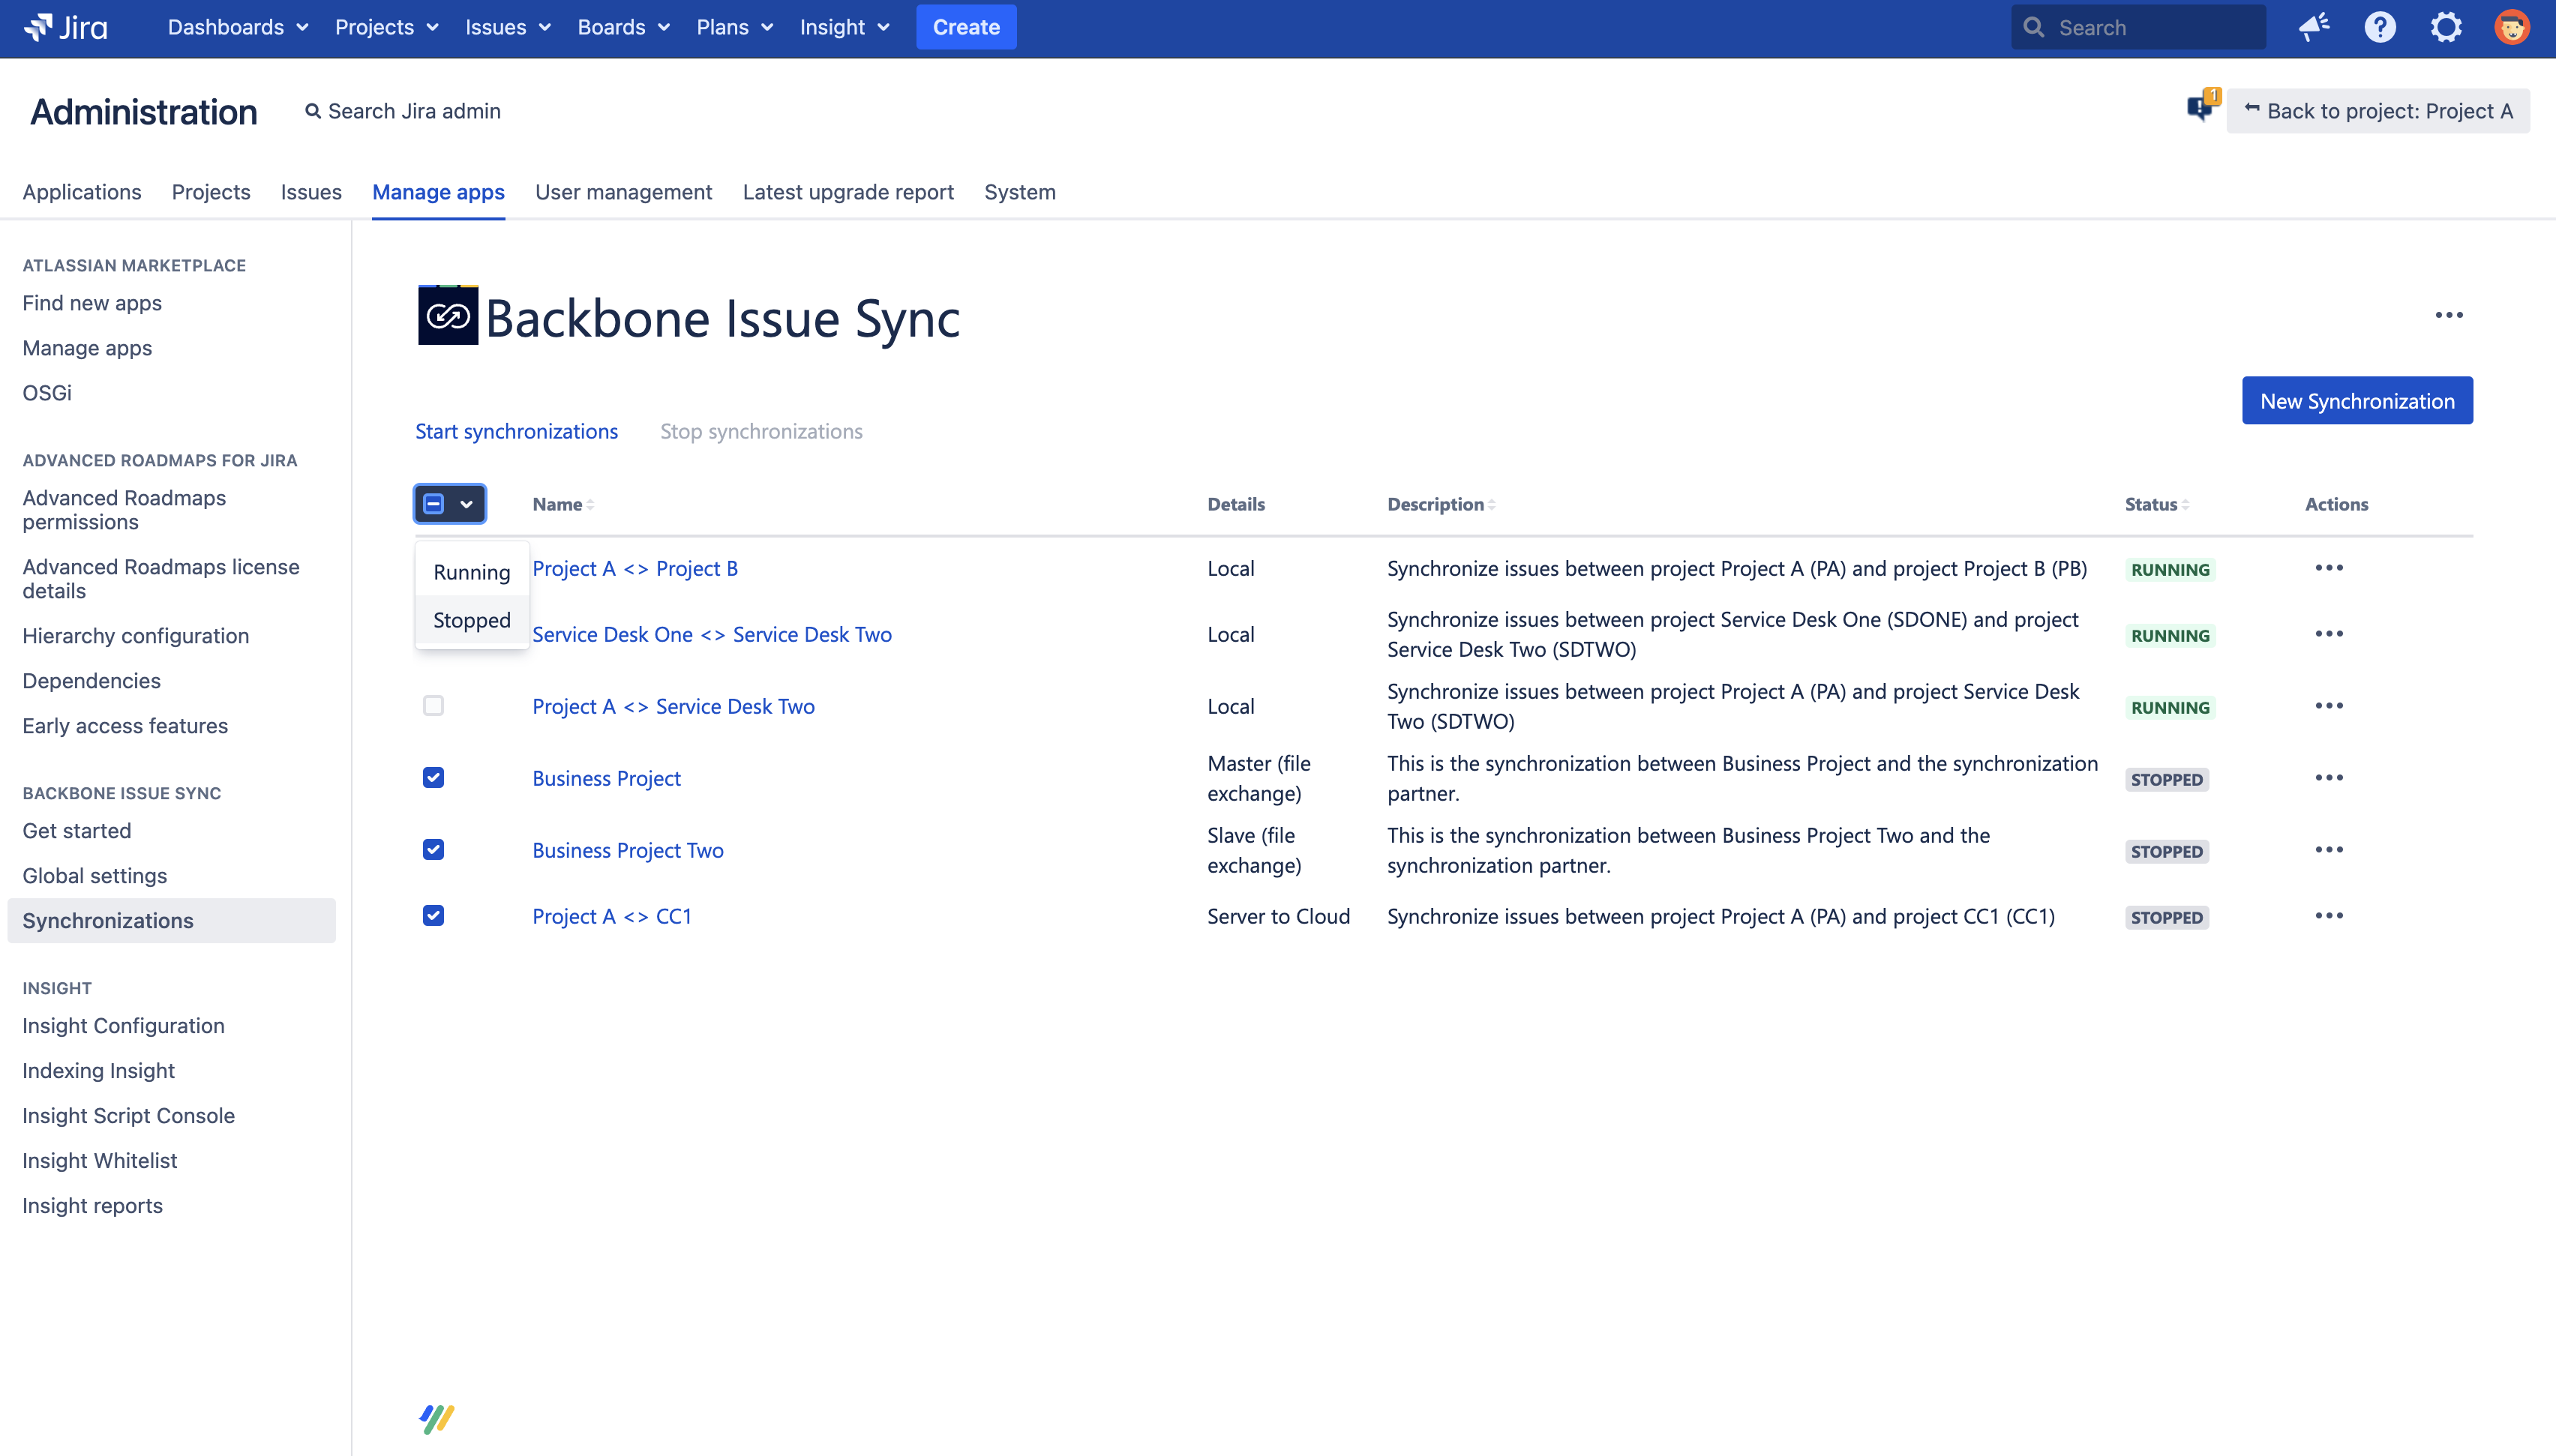Open the User management tab
2556x1456 pixels.
[623, 192]
